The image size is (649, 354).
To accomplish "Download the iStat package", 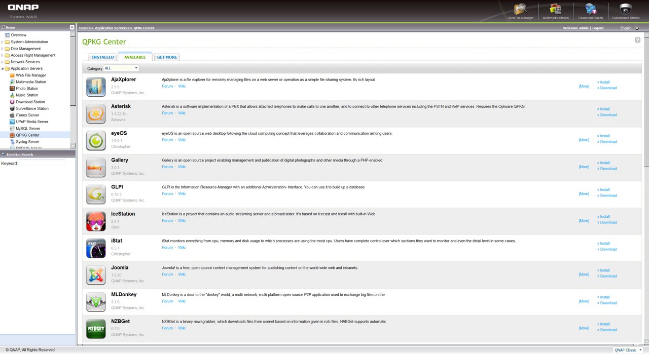I will click(x=608, y=249).
